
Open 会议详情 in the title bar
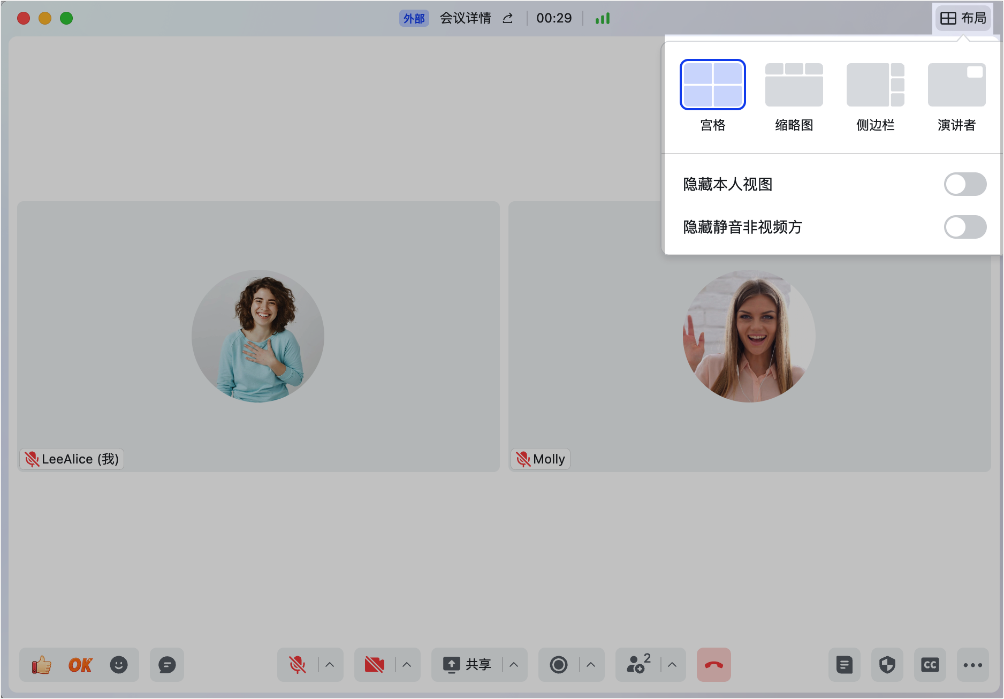[x=465, y=18]
